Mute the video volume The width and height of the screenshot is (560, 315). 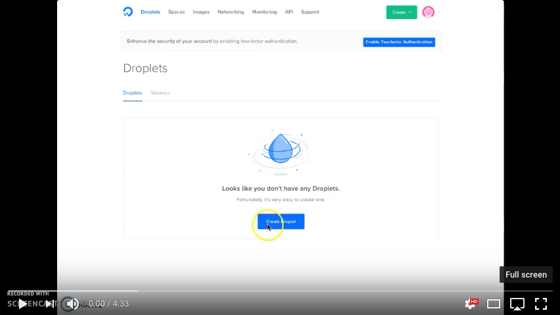[x=72, y=304]
